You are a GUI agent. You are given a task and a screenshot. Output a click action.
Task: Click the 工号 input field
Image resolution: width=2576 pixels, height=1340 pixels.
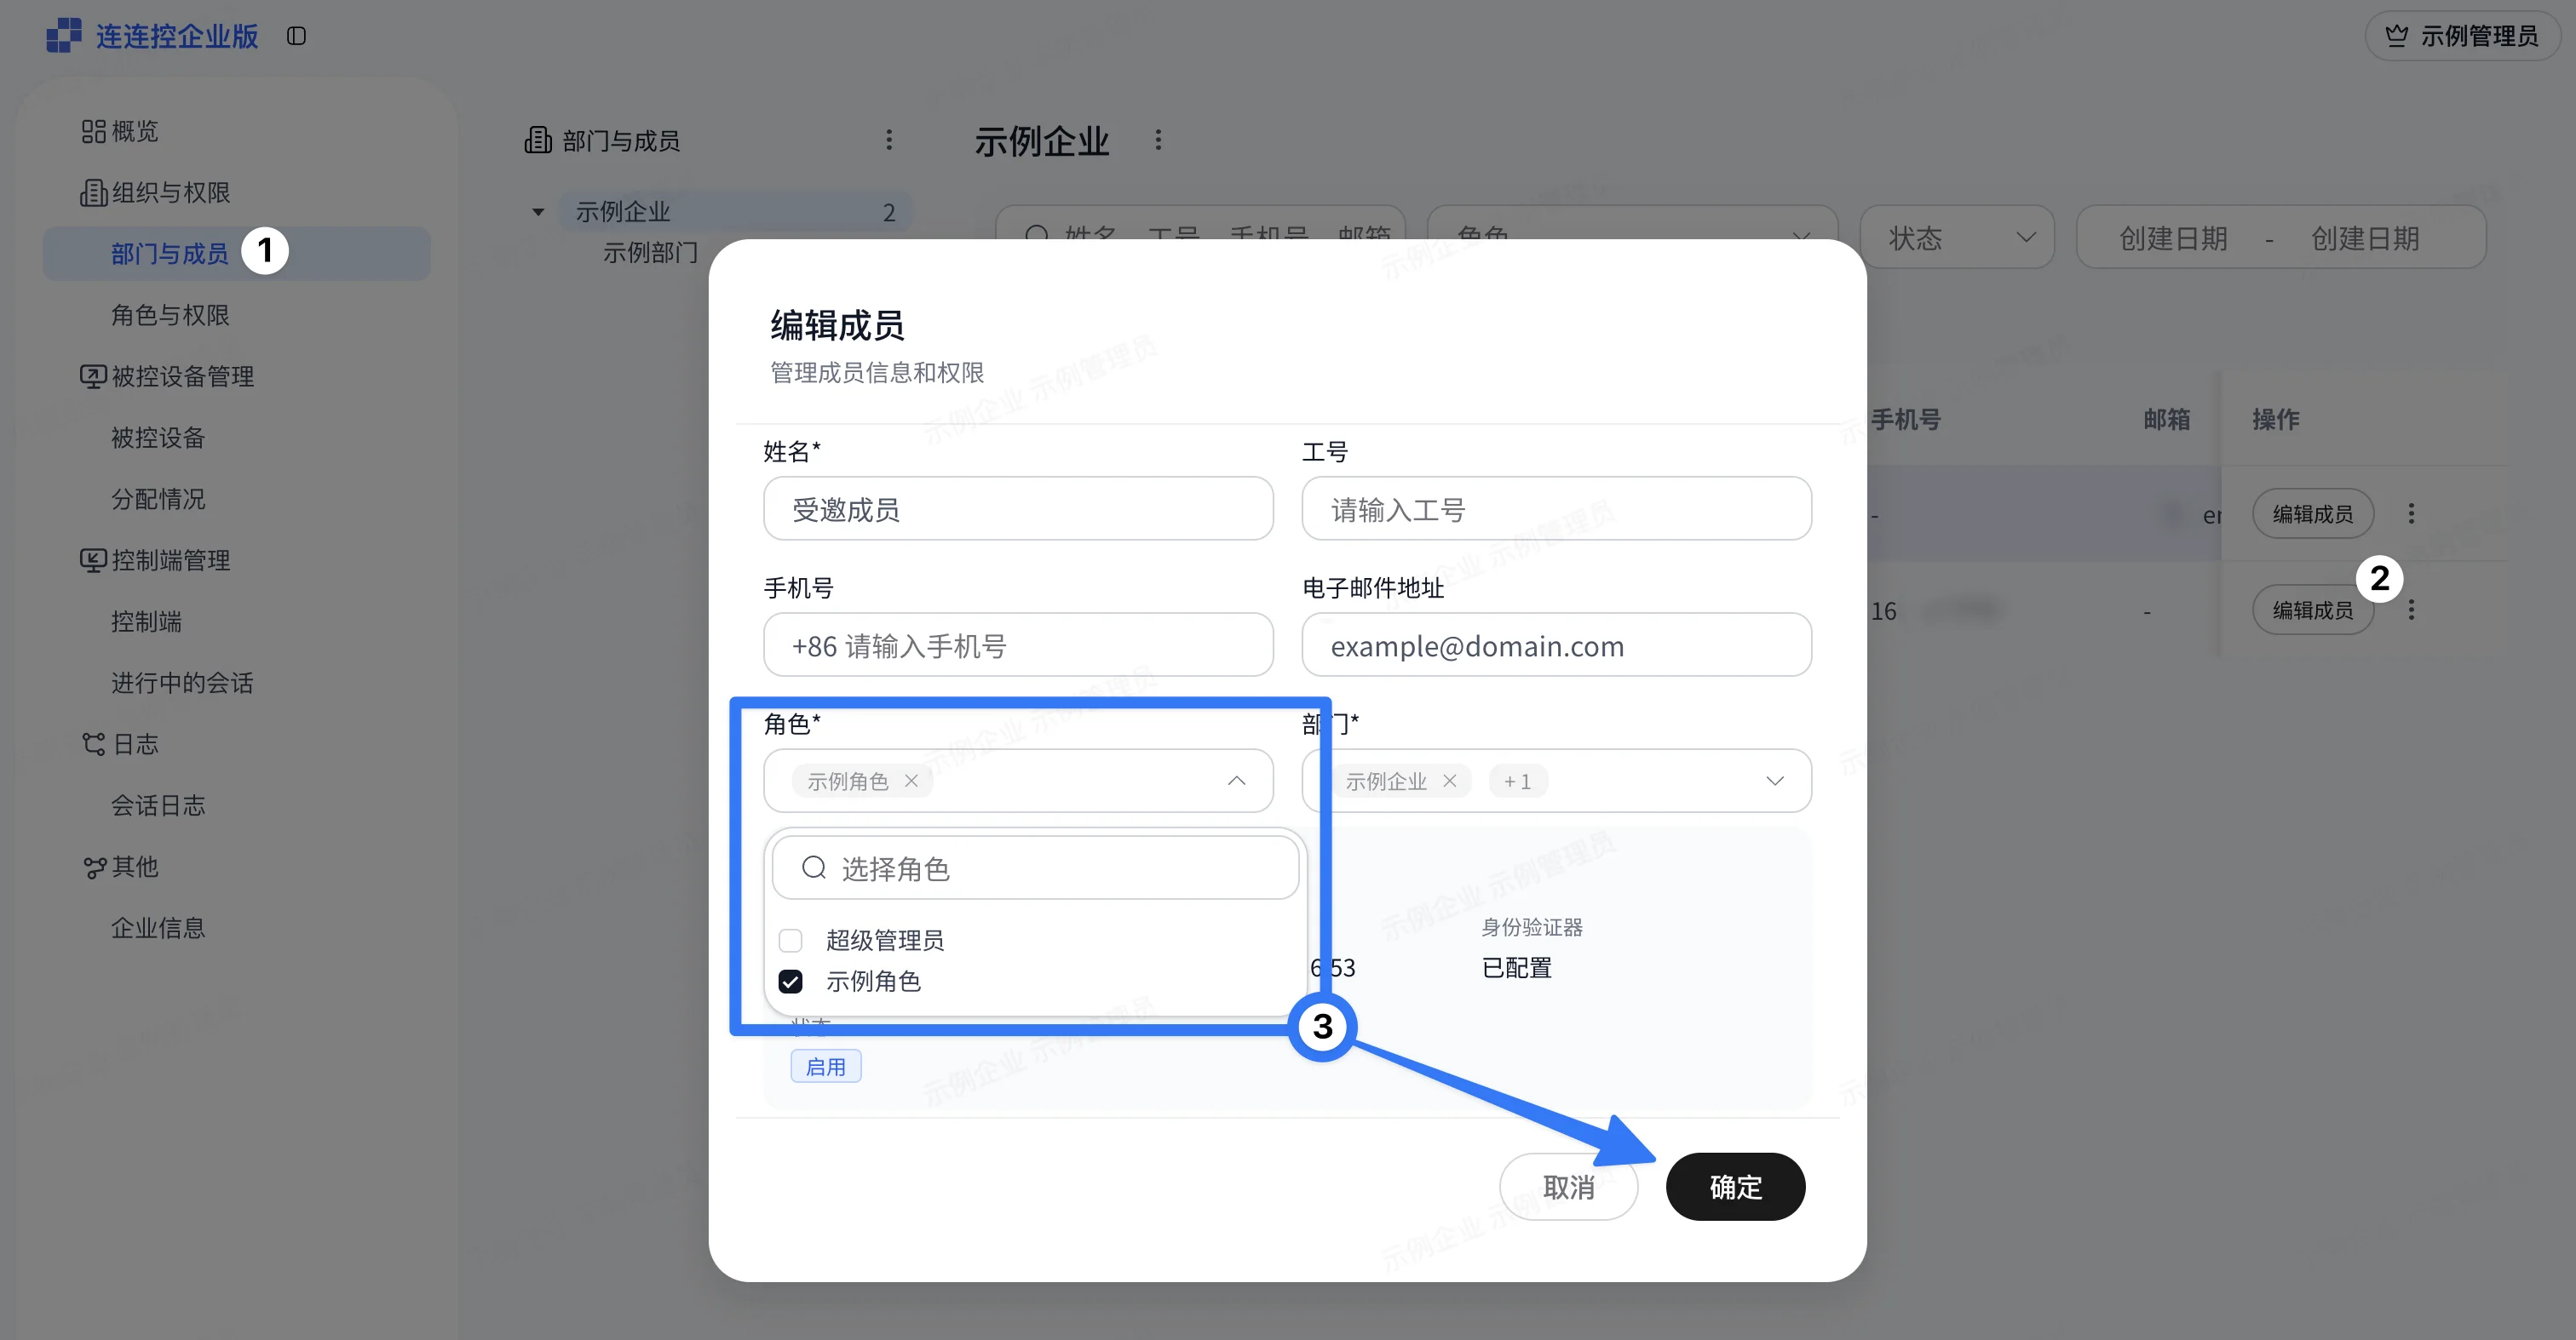tap(1556, 508)
